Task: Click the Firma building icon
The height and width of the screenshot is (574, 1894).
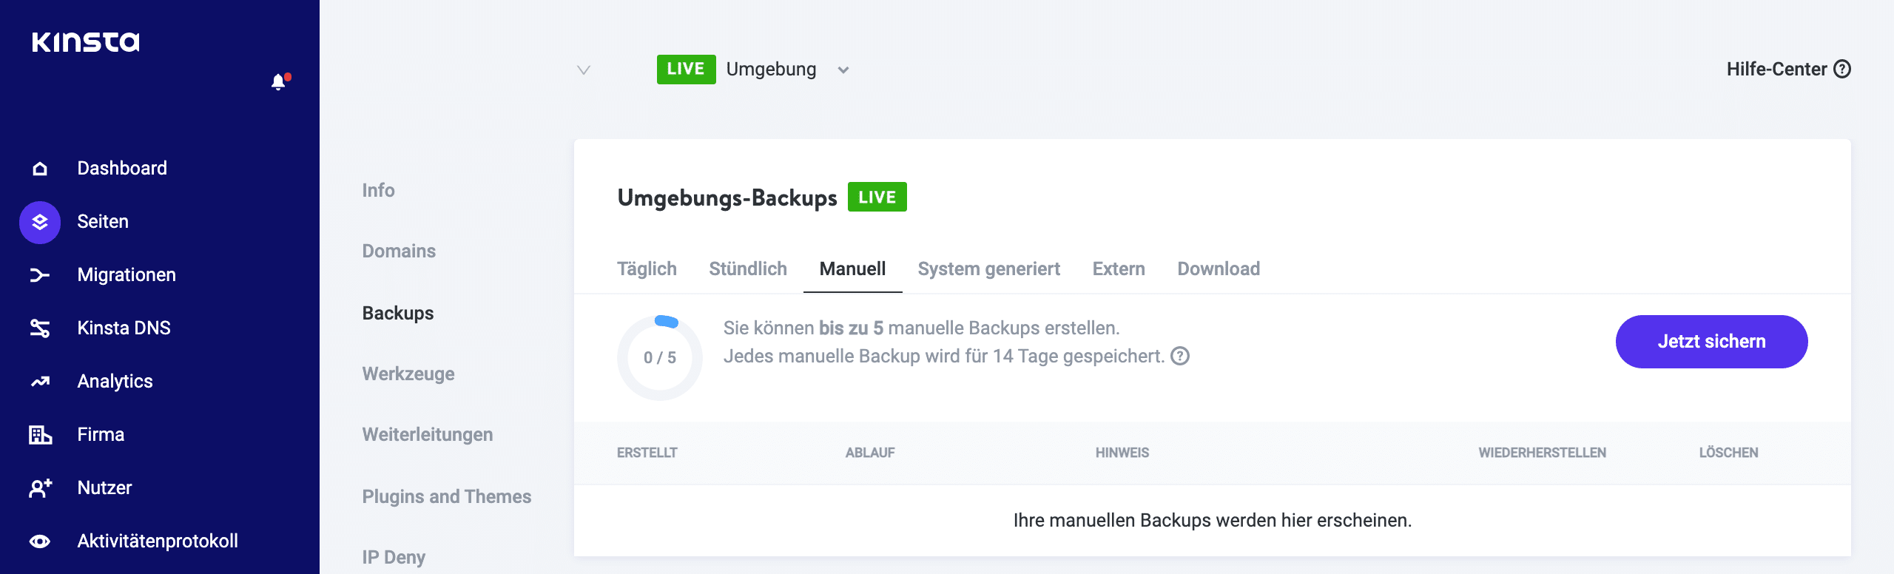Action: tap(40, 435)
